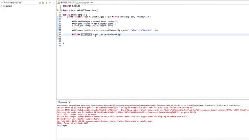The height and width of the screenshot is (140, 249).
Task: Click the driver.get amazon.in URL line
Action: [x=93, y=26]
